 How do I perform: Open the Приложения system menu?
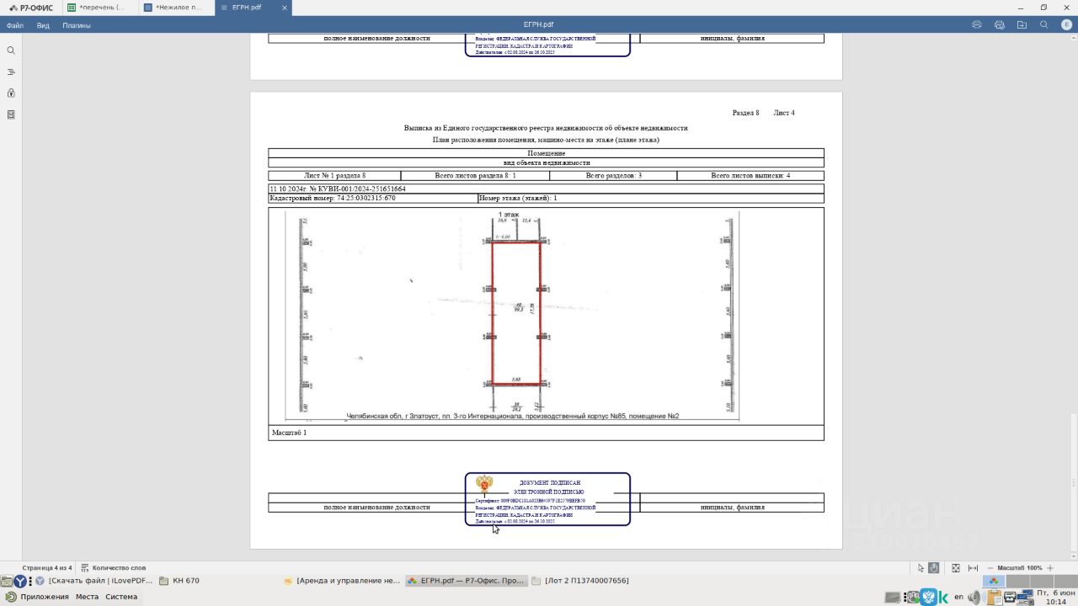[x=37, y=597]
